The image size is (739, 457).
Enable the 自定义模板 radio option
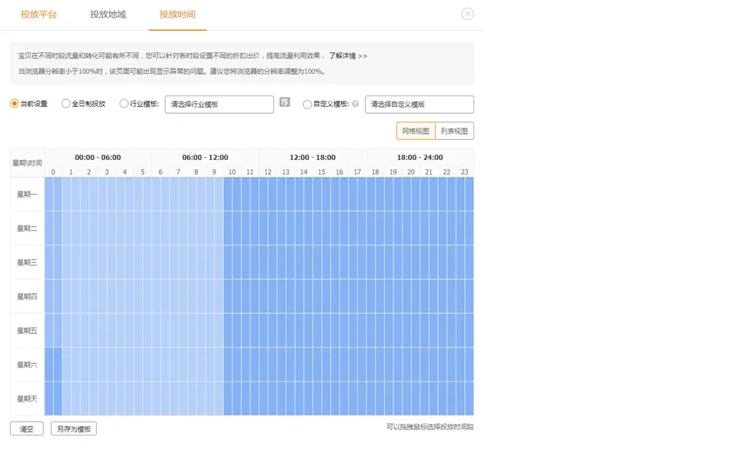pyautogui.click(x=307, y=104)
